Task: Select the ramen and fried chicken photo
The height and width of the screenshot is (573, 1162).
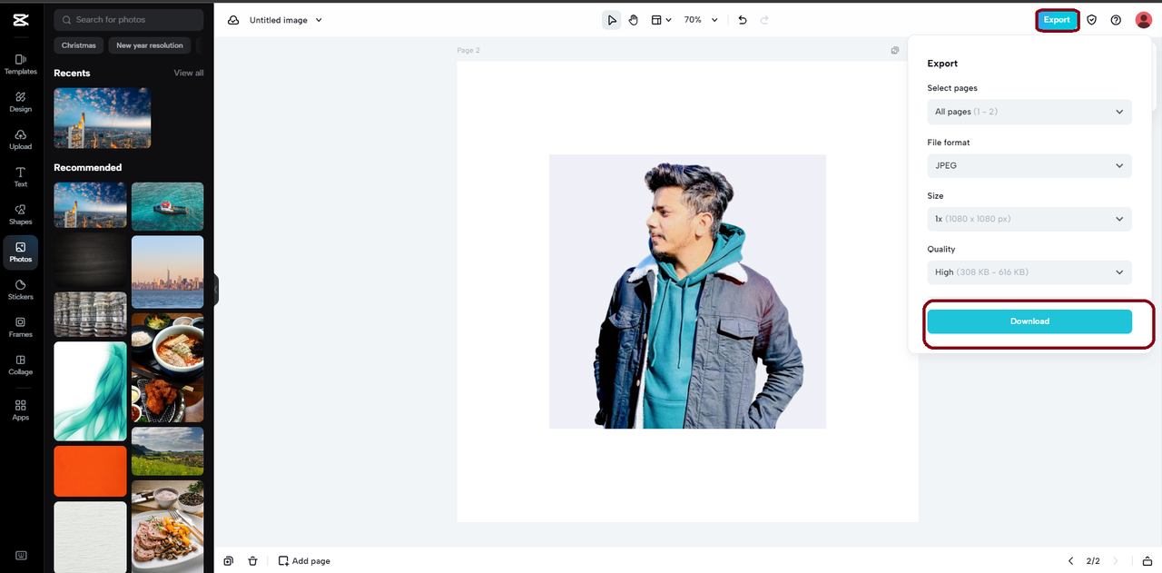Action: click(168, 368)
